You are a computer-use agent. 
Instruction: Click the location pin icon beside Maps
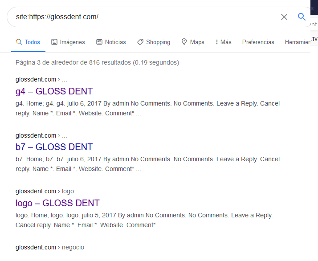tap(184, 42)
